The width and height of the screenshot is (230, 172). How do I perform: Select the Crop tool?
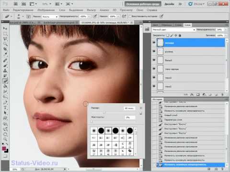click(x=5, y=49)
